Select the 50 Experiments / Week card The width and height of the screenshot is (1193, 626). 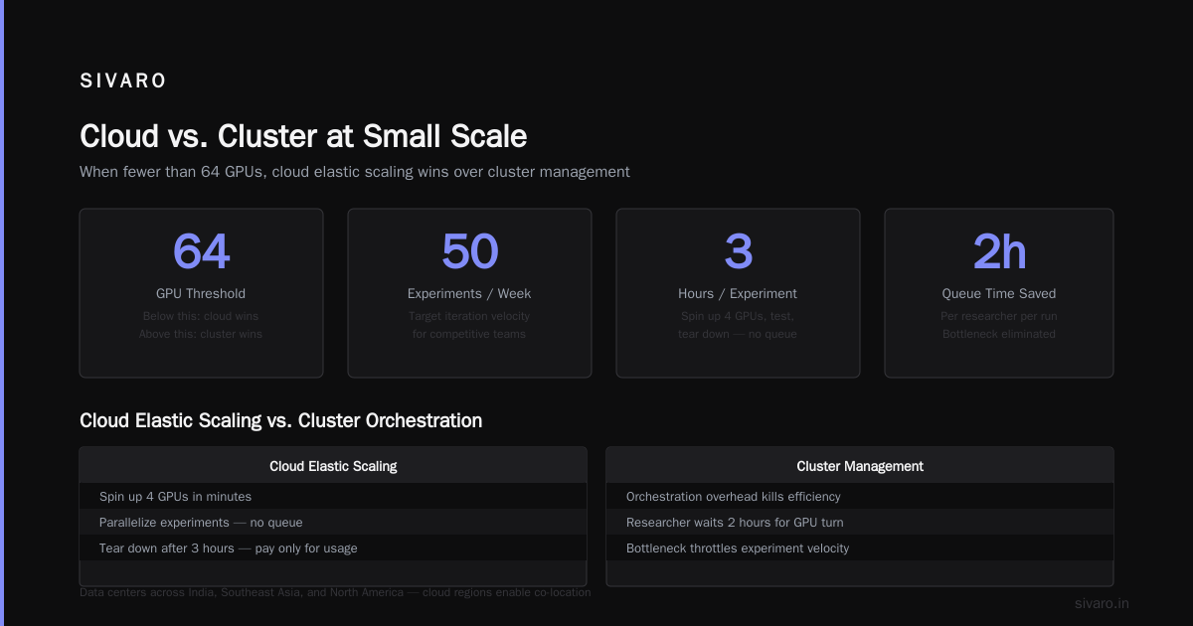[469, 293]
